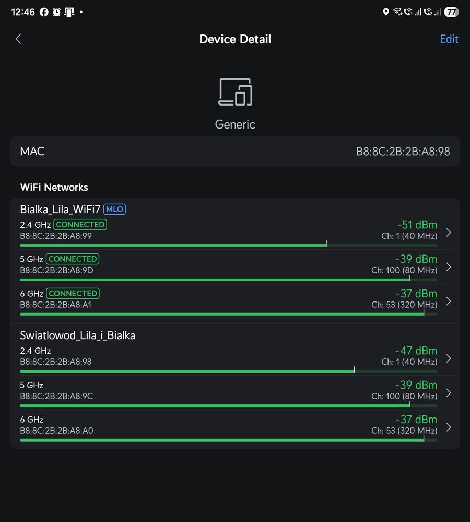Screen dimensions: 470x522
Task: Tap the CONNECTED badge on Bialka 5 GHz
Action: click(x=73, y=259)
